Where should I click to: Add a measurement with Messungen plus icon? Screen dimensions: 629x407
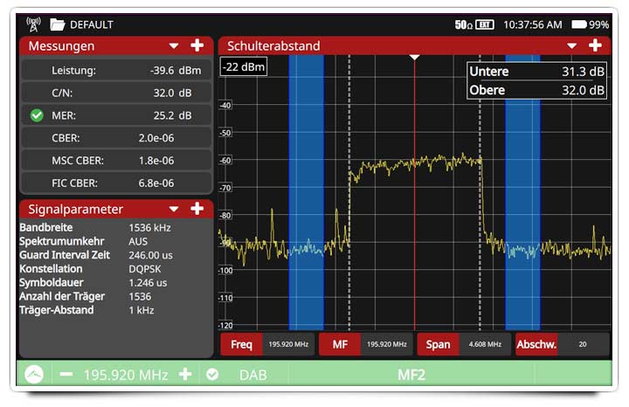(197, 45)
